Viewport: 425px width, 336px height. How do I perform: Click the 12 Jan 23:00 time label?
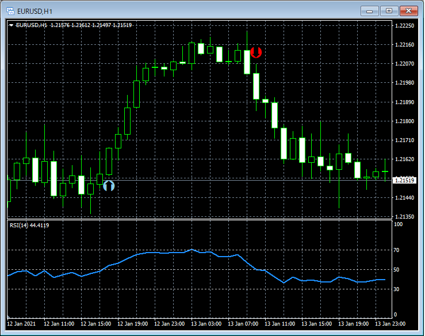(x=170, y=324)
